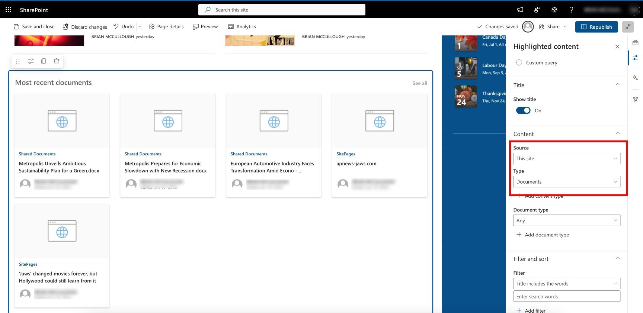This screenshot has width=643, height=313.
Task: Click the delete web part trash icon
Action: click(57, 61)
